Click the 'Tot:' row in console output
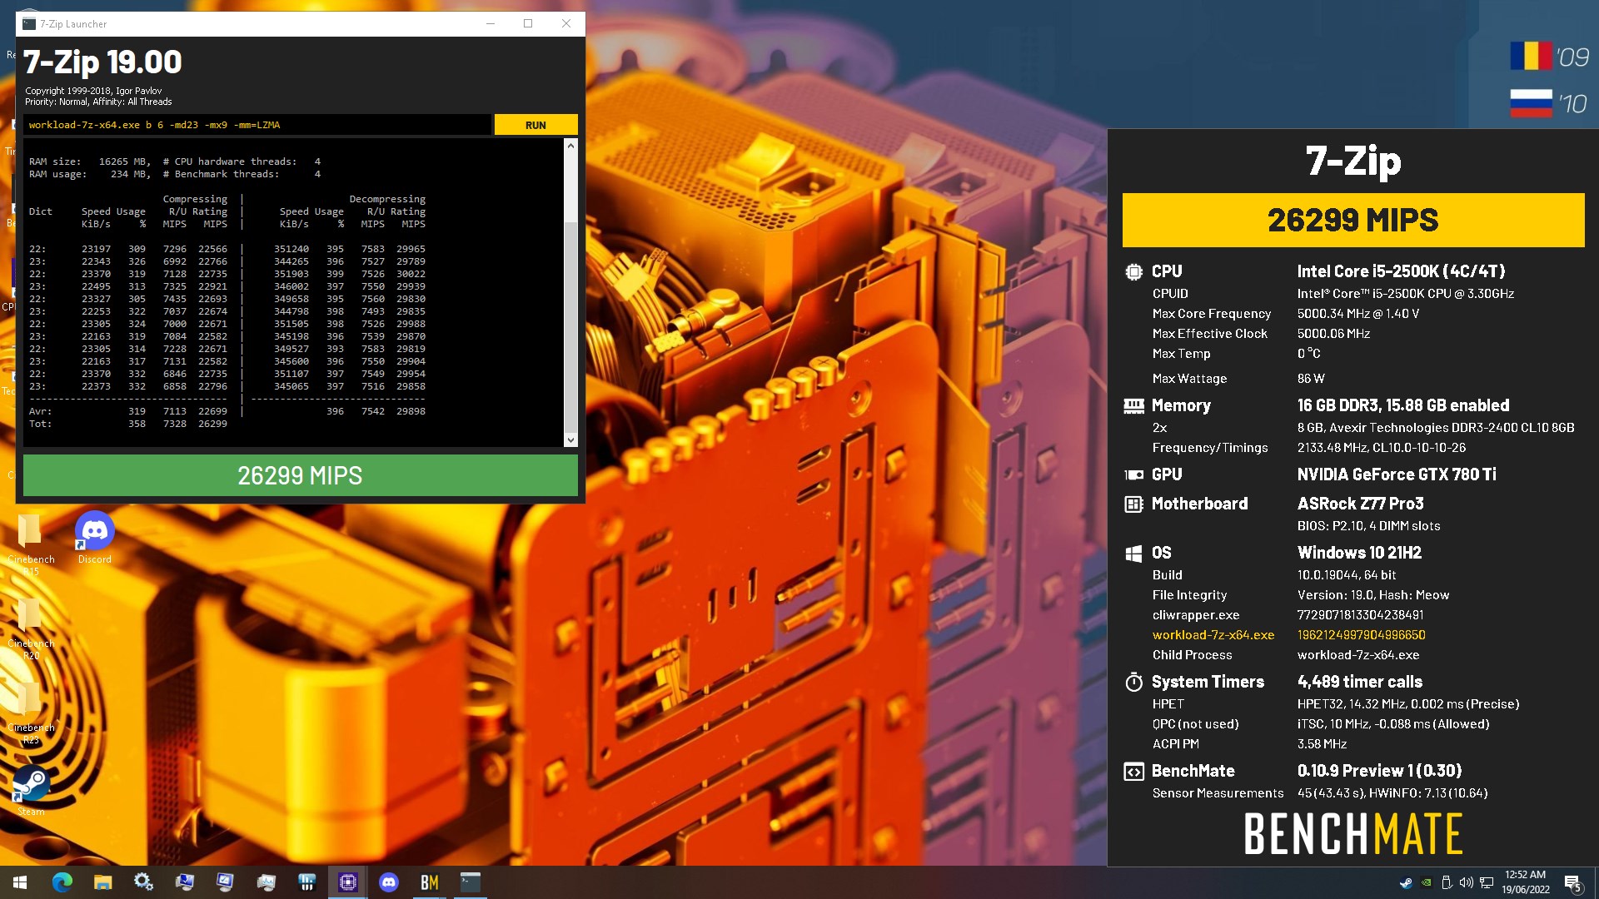This screenshot has height=899, width=1599. coord(128,424)
